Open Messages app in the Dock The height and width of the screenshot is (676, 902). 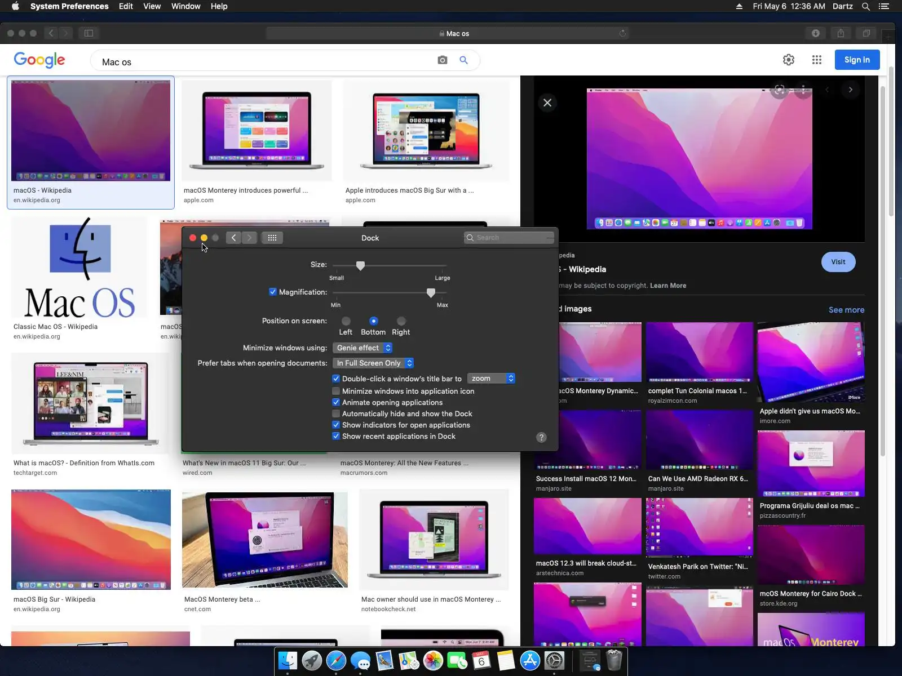[x=361, y=660]
